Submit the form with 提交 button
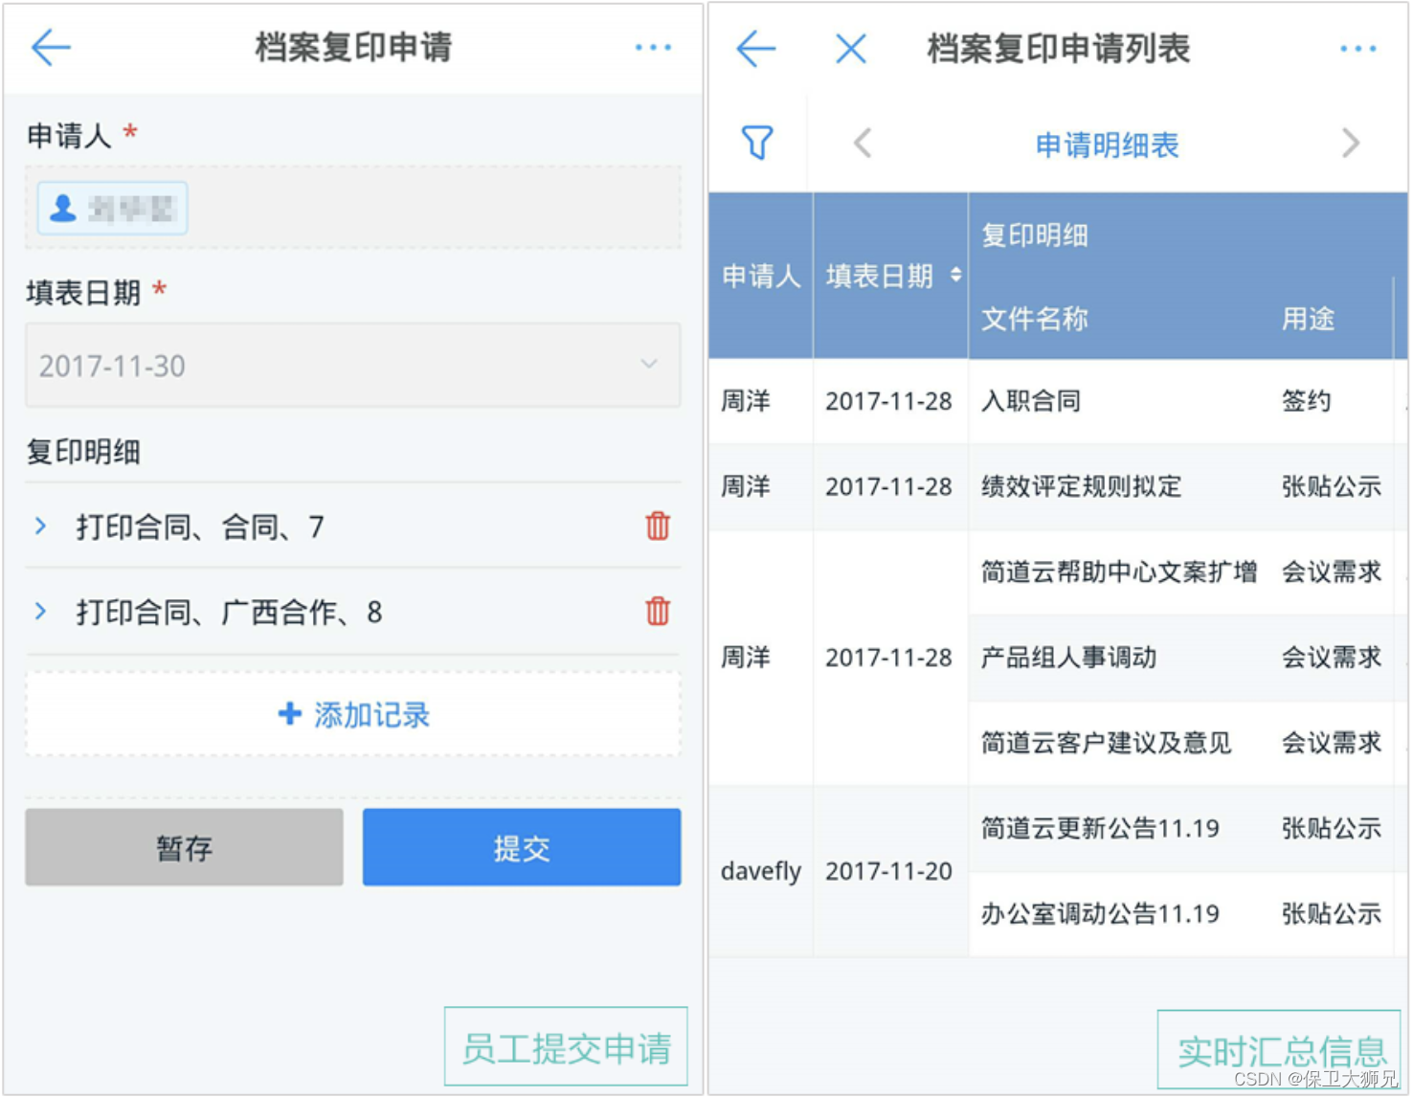This screenshot has width=1413, height=1097. tap(522, 847)
